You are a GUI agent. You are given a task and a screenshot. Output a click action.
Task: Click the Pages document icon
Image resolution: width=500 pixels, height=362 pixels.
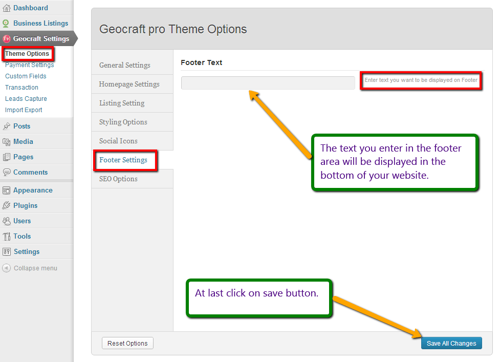(6, 157)
